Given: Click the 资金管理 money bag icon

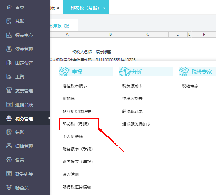Looking at the screenshot, I should [9, 49].
